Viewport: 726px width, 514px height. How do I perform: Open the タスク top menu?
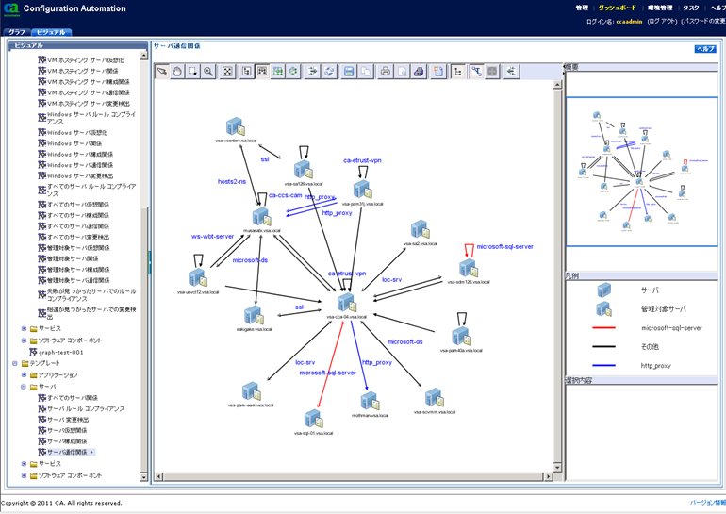691,8
